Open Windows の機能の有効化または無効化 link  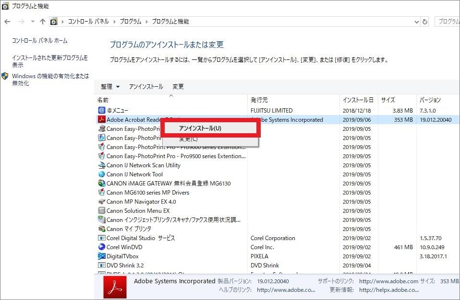point(50,80)
